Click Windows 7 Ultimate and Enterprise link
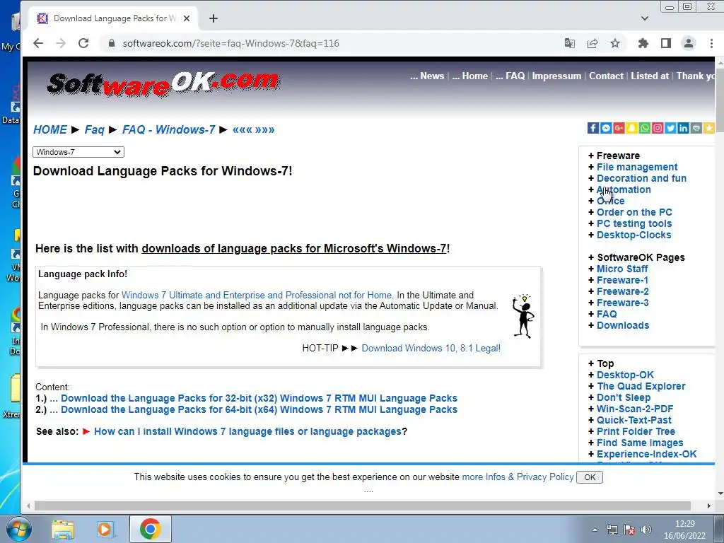Image resolution: width=724 pixels, height=543 pixels. click(257, 295)
